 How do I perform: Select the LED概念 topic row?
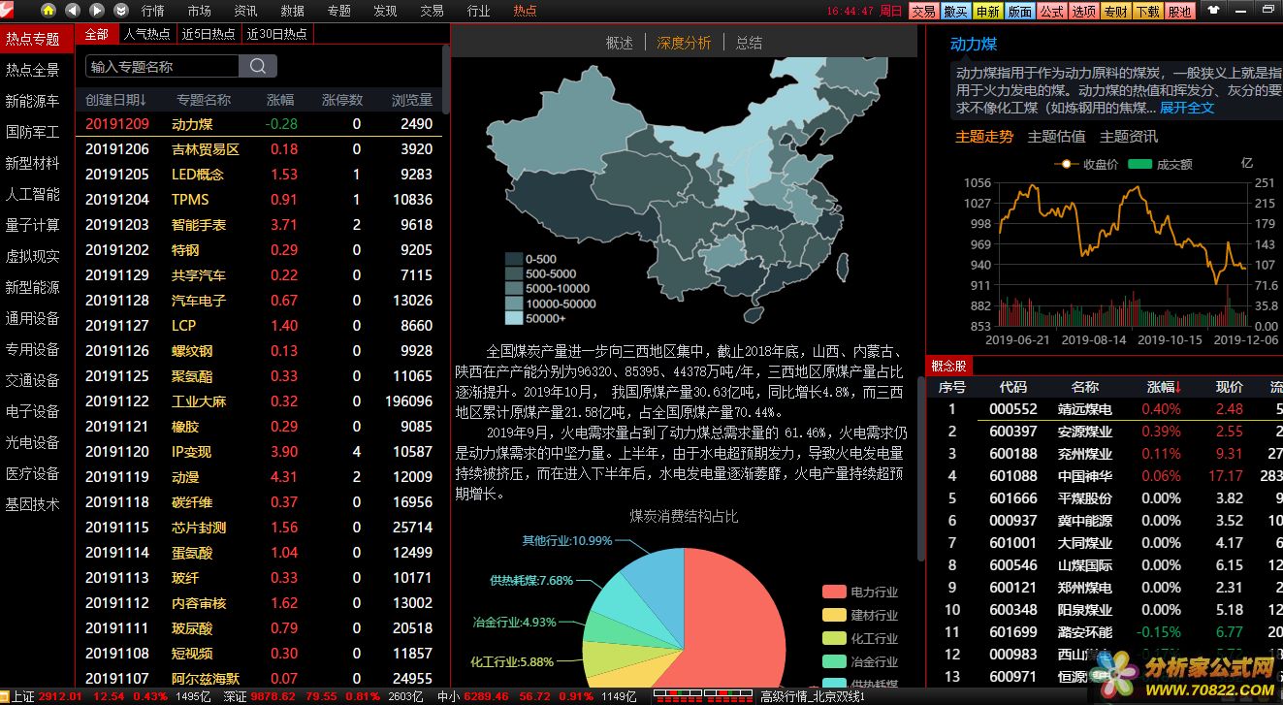click(260, 175)
